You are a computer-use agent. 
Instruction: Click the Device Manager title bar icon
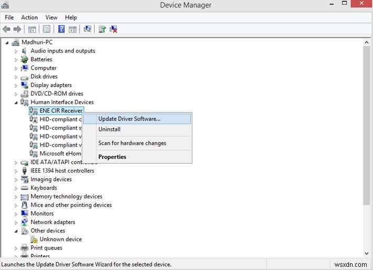(x=5, y=5)
